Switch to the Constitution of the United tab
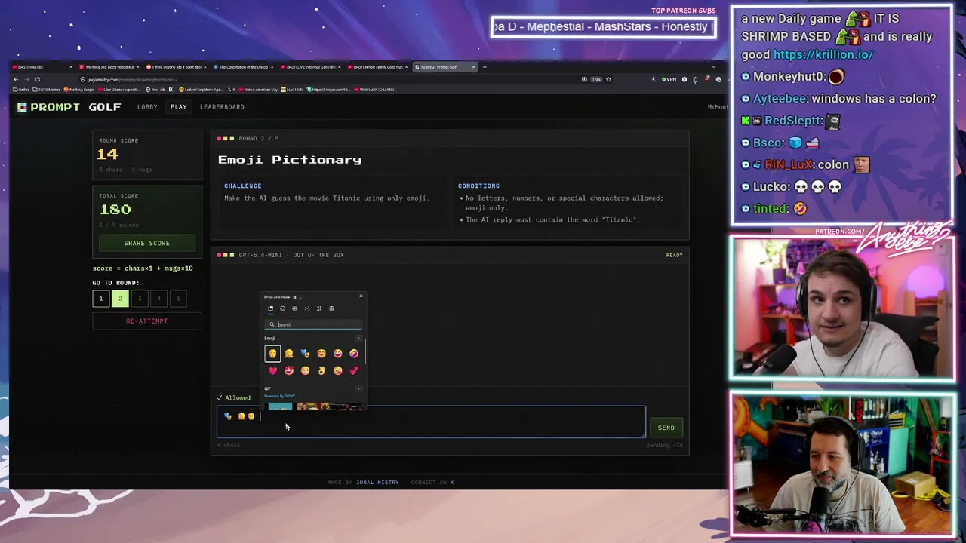 [243, 67]
